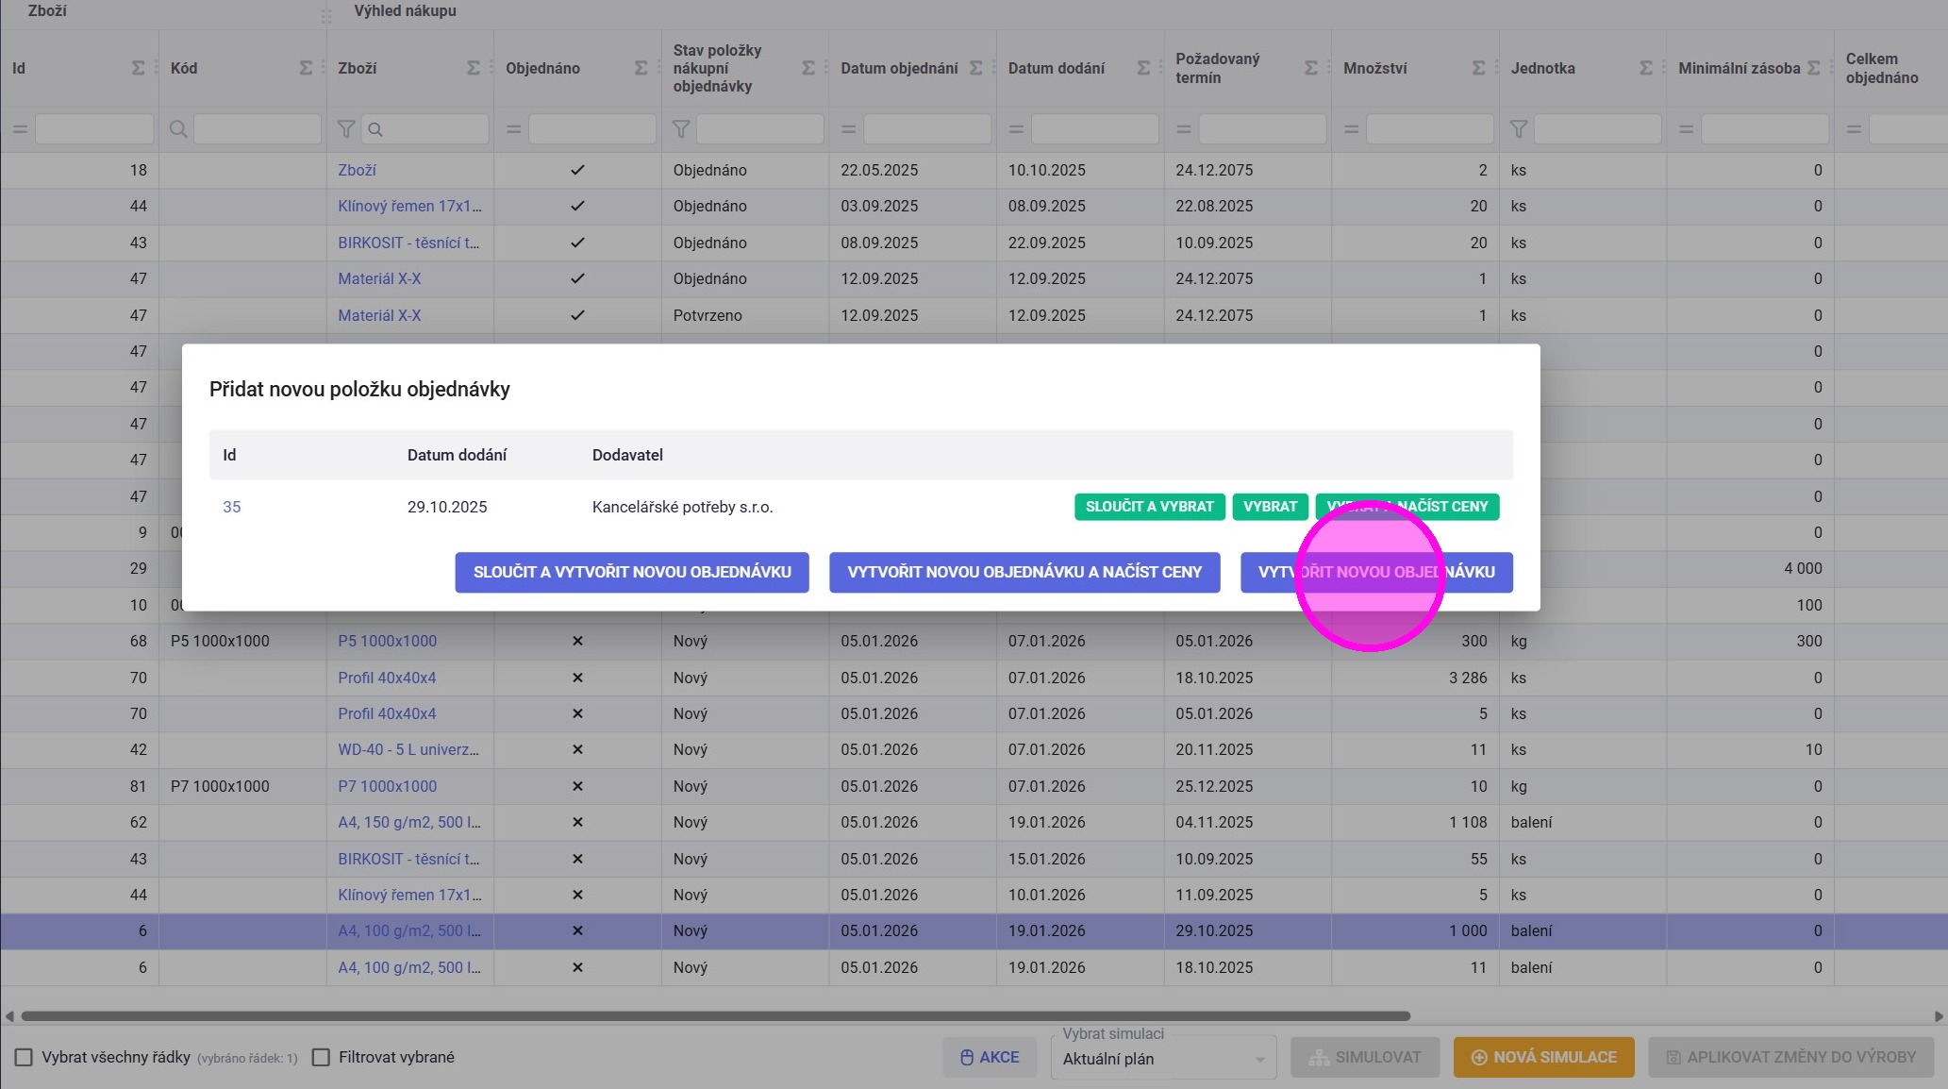Click filter funnel icon in Zboží column
This screenshot has height=1089, width=1948.
click(346, 129)
